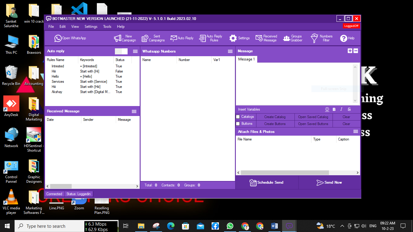Screen dimensions: 413x232
Task: Open the VLC media player desktop icon
Action: pos(11,202)
